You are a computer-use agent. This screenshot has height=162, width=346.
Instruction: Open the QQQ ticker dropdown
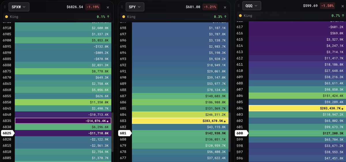point(252,6)
